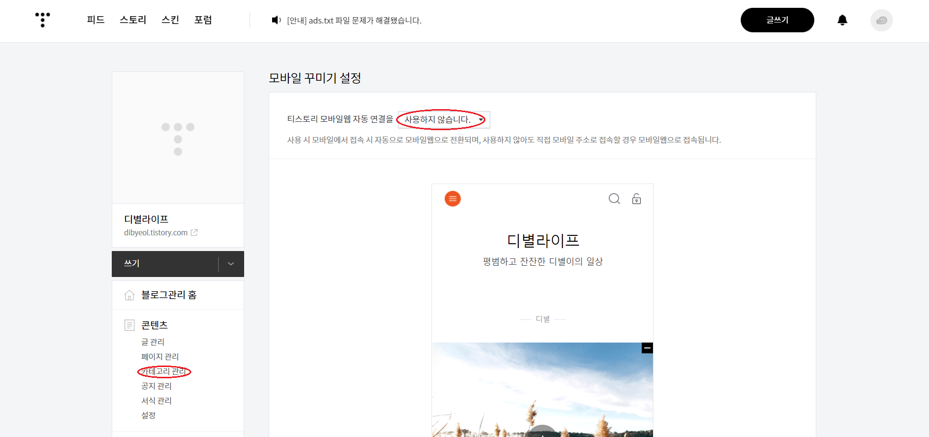Viewport: 929px width, 437px height.
Task: Open 서식 관리 in sidebar
Action: click(156, 401)
